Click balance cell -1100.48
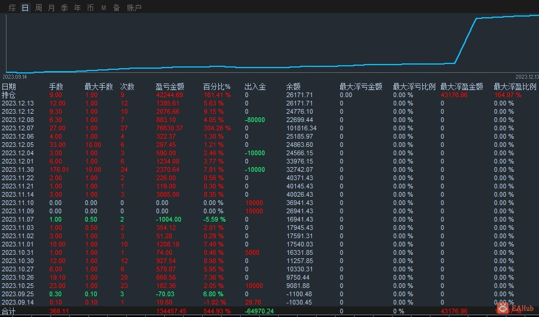539x317 pixels. click(299, 294)
